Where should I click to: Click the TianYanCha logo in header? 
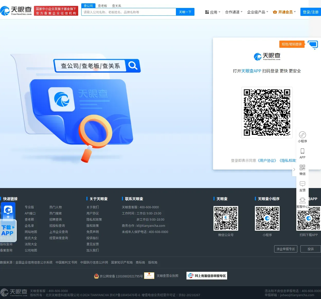(16, 11)
